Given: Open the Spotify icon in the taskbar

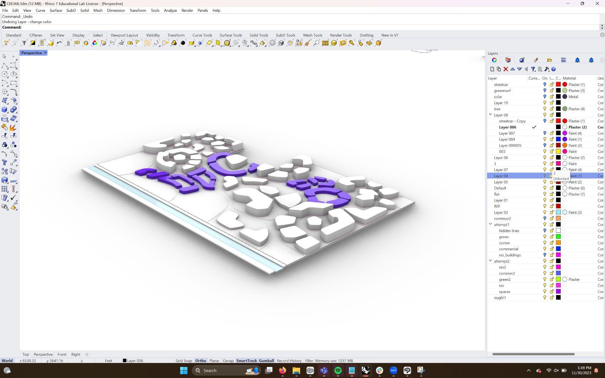Looking at the screenshot, I should (338, 370).
